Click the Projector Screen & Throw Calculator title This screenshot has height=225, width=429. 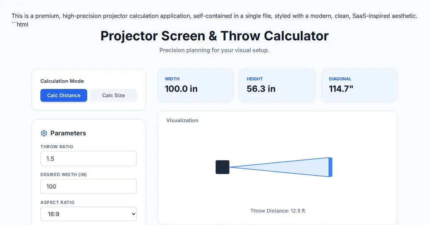(214, 36)
